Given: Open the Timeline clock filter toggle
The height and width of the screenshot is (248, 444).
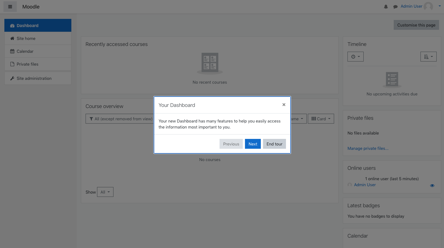Looking at the screenshot, I should tap(355, 57).
